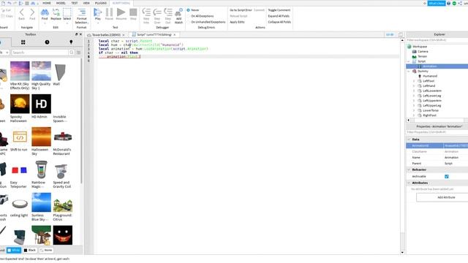The height and width of the screenshot is (263, 468).
Task: Switch to the Tower battles 2 (DEMO) tab
Action: [x=106, y=35]
